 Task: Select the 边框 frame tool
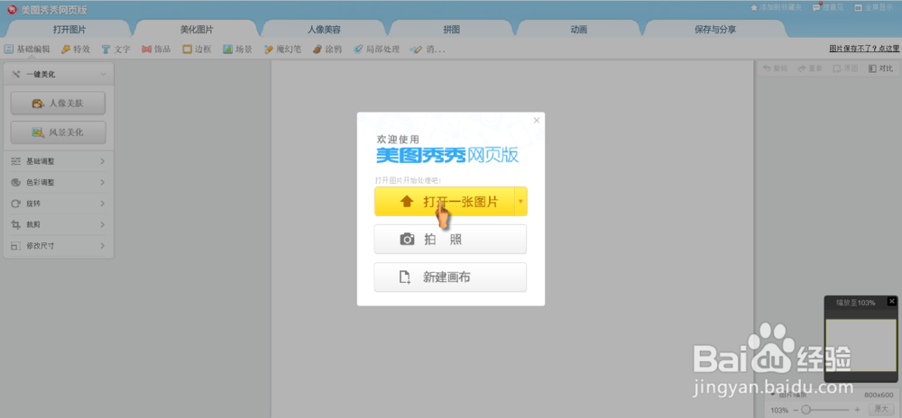(x=197, y=50)
